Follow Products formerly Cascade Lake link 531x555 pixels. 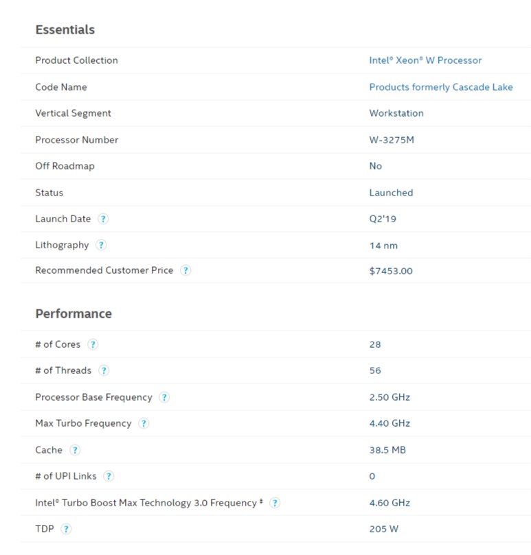pyautogui.click(x=441, y=87)
